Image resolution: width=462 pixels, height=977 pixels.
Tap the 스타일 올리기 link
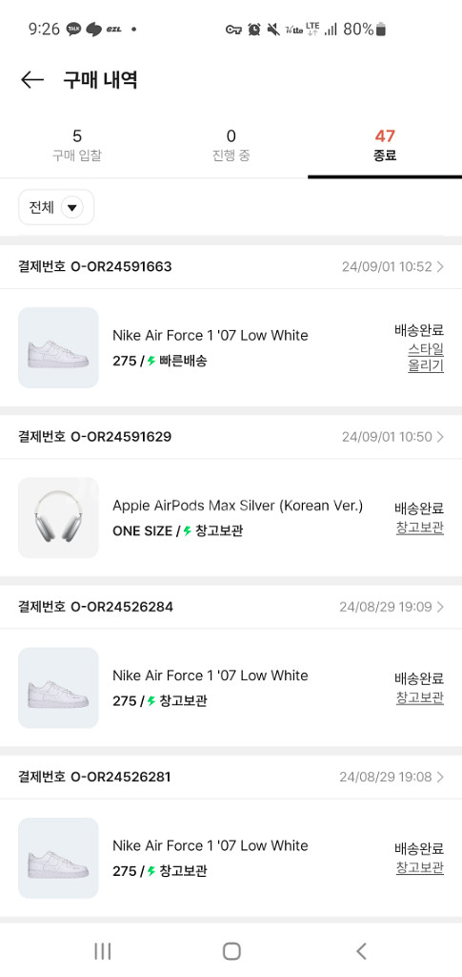click(426, 357)
